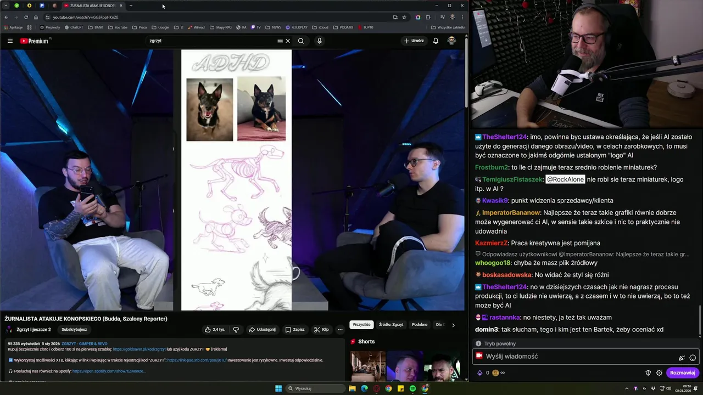Image resolution: width=703 pixels, height=395 pixels.
Task: Go to YouTube Premium home logo
Action: click(35, 41)
